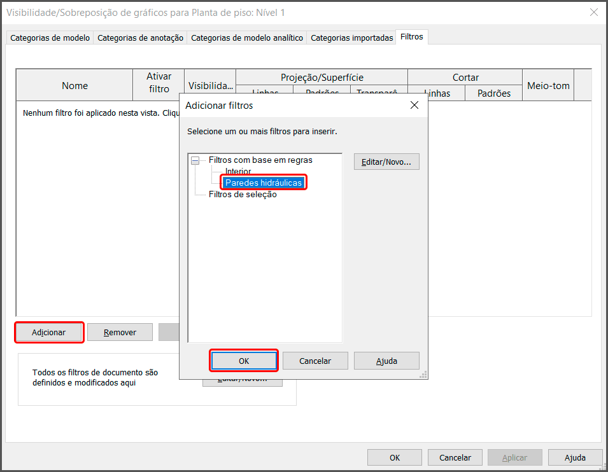Select the 'Interior' filter in the tree

click(238, 172)
